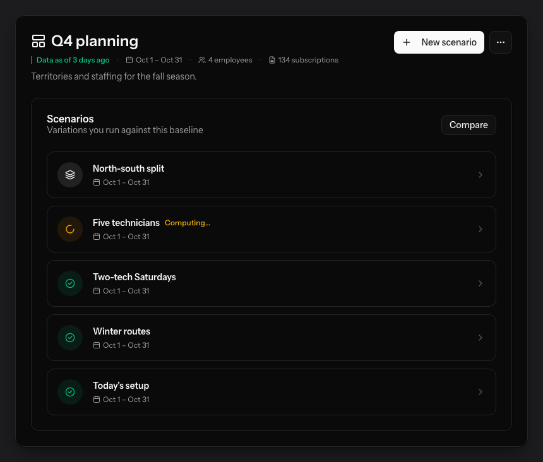Image resolution: width=543 pixels, height=462 pixels.
Task: Open the Compare scenarios view
Action: [x=468, y=125]
